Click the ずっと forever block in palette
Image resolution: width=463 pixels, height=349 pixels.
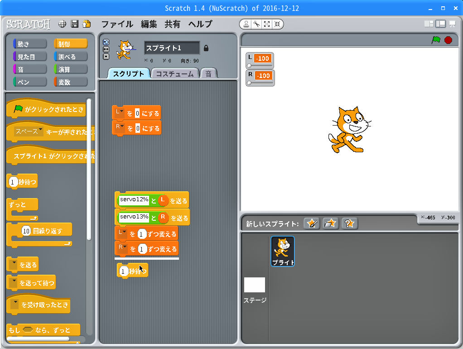tap(23, 209)
